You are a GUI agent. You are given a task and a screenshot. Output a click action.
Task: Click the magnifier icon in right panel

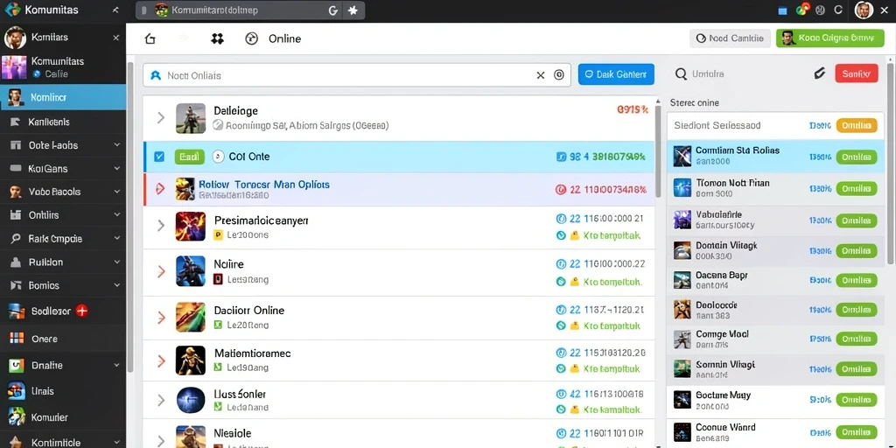[681, 73]
